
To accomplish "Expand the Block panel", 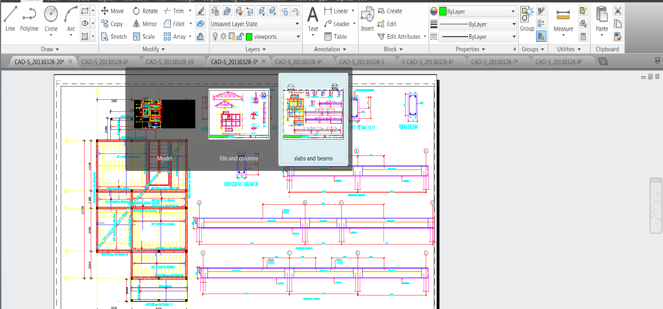I will click(x=393, y=49).
